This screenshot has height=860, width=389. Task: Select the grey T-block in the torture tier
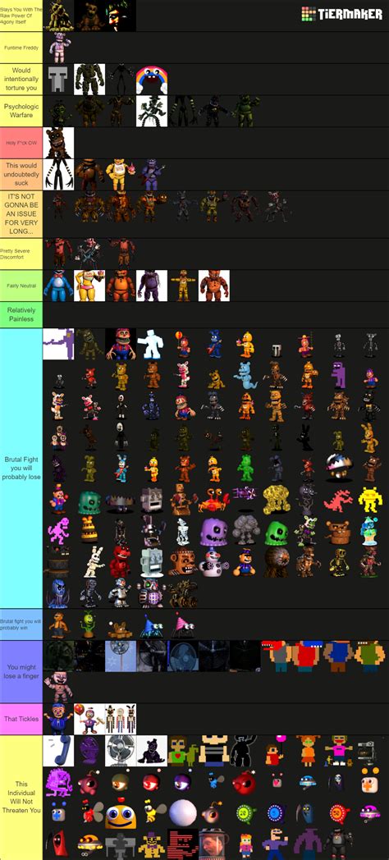[x=58, y=79]
